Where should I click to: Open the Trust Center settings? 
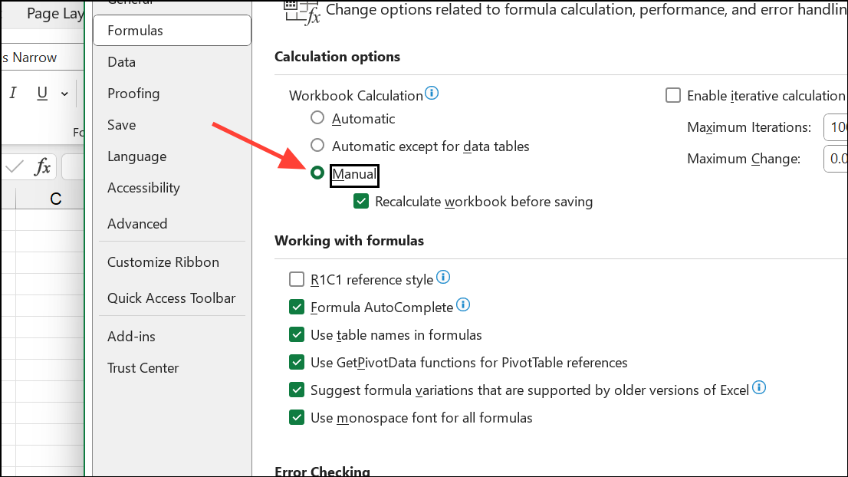click(x=143, y=367)
